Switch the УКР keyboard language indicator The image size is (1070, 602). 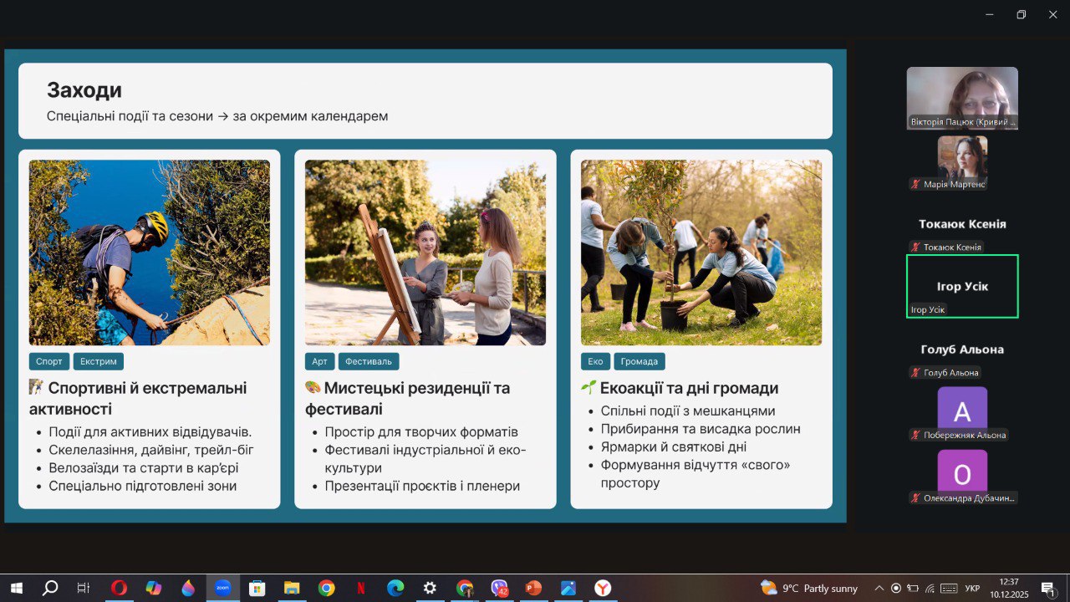[x=972, y=589]
